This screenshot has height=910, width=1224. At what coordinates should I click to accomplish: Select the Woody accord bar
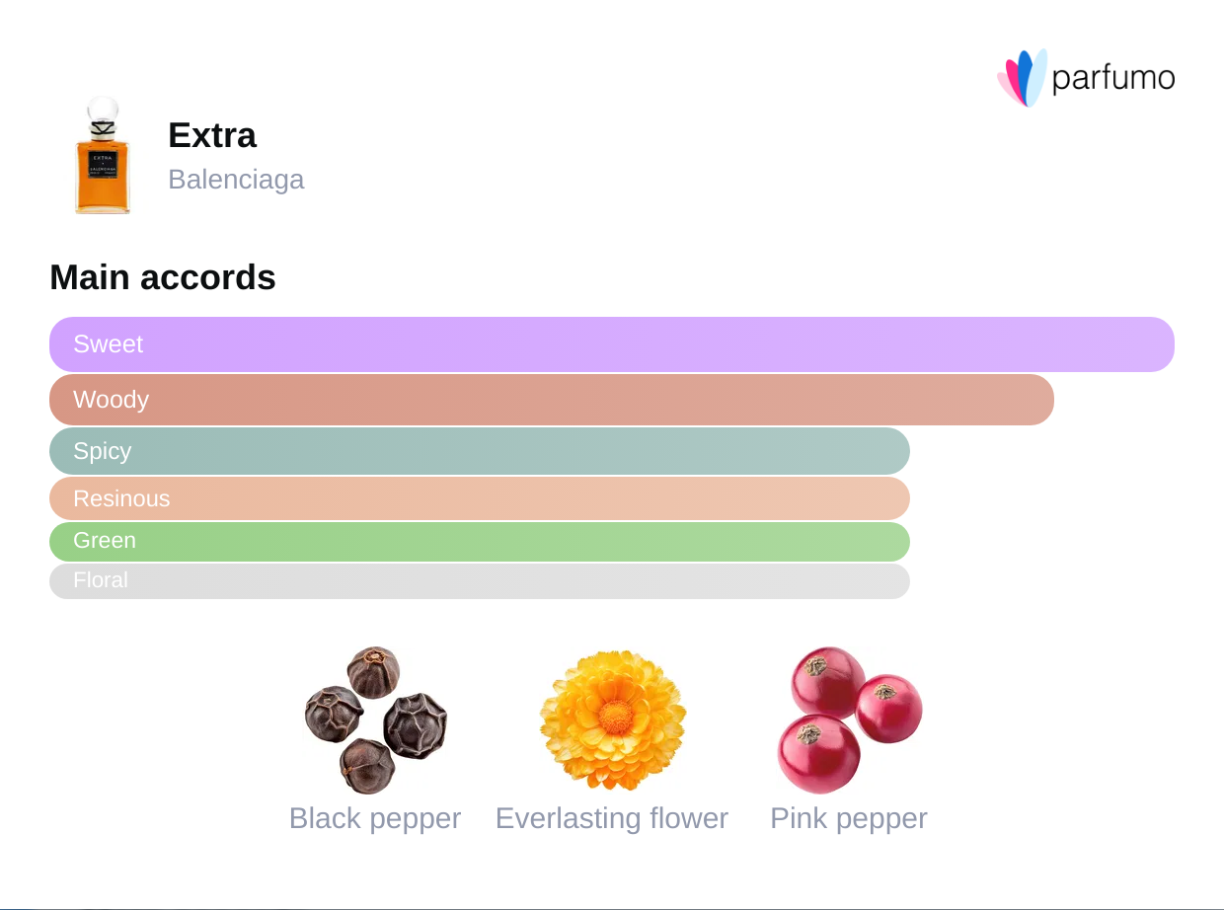[x=552, y=400]
